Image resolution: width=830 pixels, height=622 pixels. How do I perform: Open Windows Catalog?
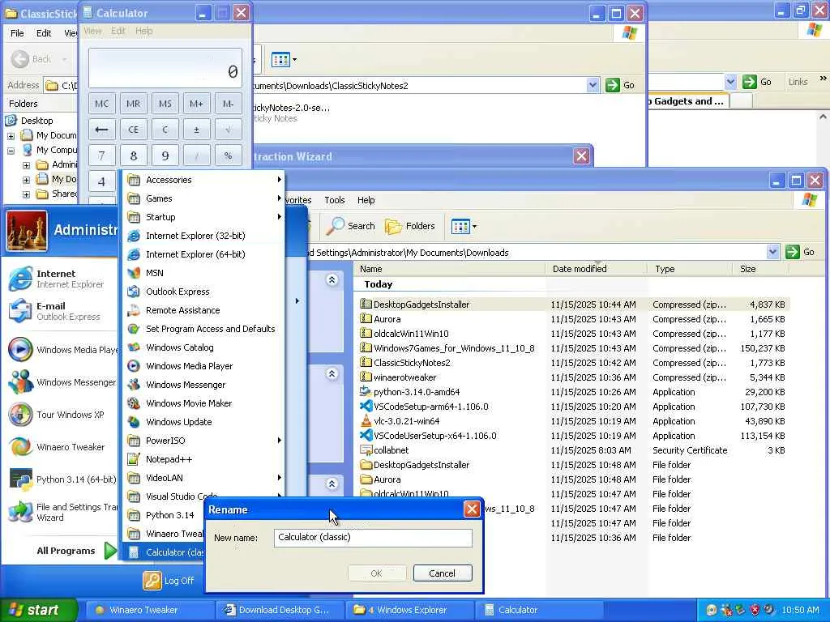pos(203,347)
